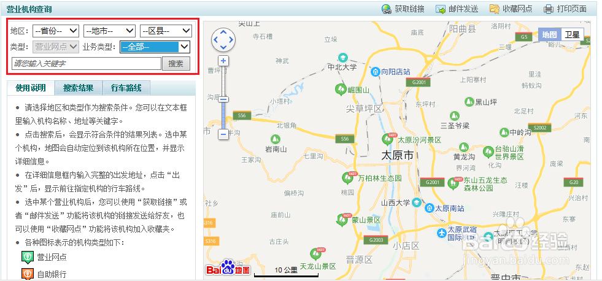The image size is (602, 281).
Task: Click the 太原汾河景区 marker icon
Action: (x=388, y=139)
